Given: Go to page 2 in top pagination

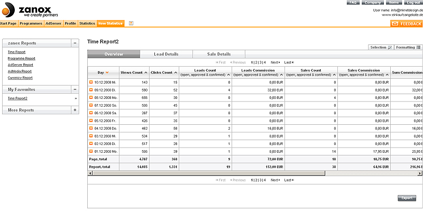Looking at the screenshot, I should pos(256,62).
